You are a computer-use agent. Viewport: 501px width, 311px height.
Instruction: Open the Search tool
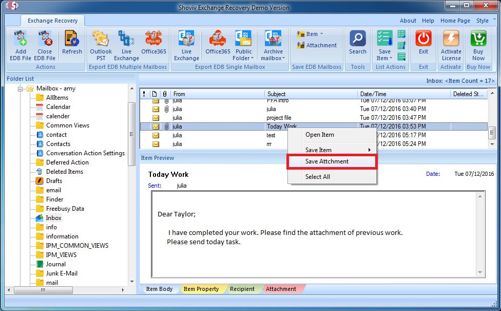[358, 40]
